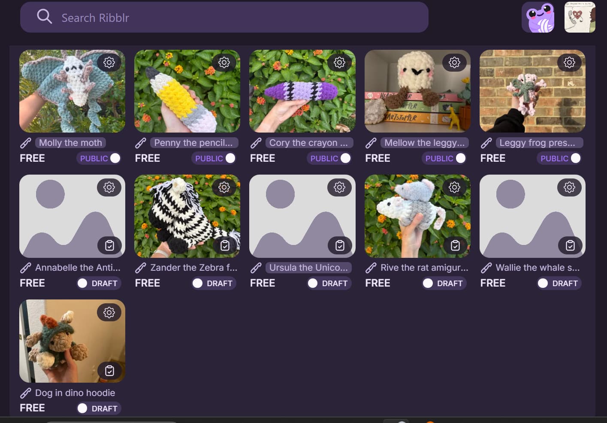The width and height of the screenshot is (607, 423).
Task: Open the Zander the Zebra pattern title
Action: tap(193, 268)
